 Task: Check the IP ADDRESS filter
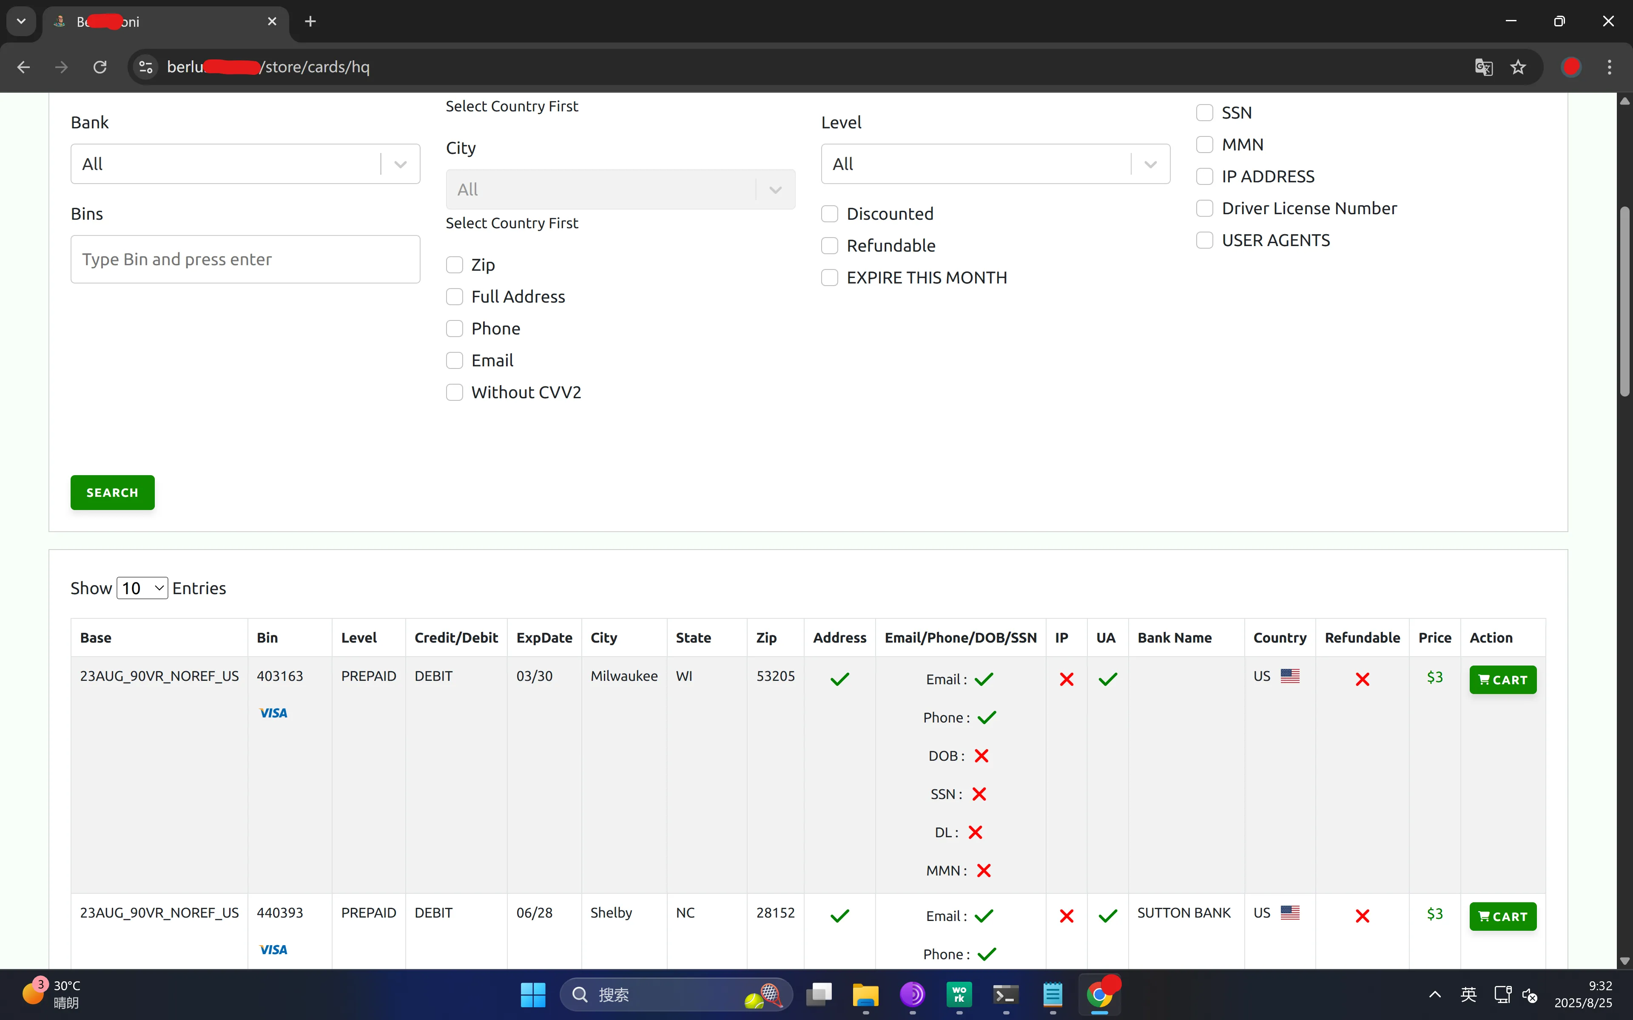[1205, 177]
